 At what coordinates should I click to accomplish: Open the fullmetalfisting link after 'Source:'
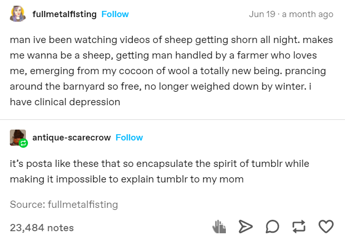pos(82,204)
